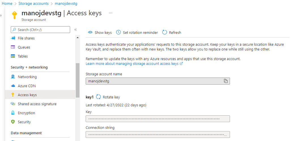Open Azure CDN menu item
Image resolution: width=291 pixels, height=141 pixels.
pos(27,86)
